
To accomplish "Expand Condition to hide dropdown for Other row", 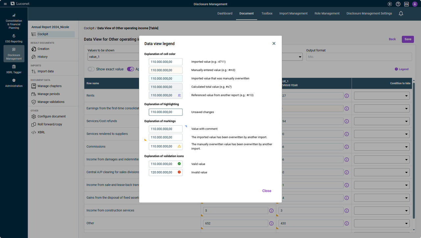I will click(382, 223).
